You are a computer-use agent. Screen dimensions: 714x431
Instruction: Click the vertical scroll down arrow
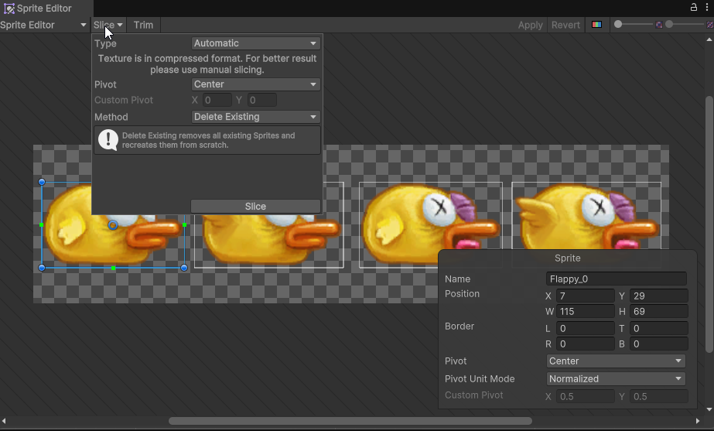coord(709,409)
